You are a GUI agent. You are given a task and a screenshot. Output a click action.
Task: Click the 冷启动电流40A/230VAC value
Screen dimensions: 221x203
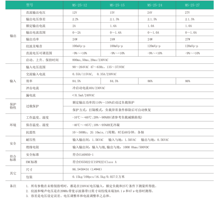coord(89,88)
